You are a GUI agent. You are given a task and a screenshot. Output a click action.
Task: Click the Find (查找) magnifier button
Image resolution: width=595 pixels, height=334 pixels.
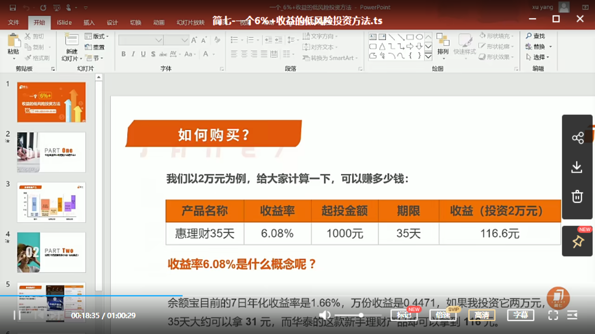536,36
